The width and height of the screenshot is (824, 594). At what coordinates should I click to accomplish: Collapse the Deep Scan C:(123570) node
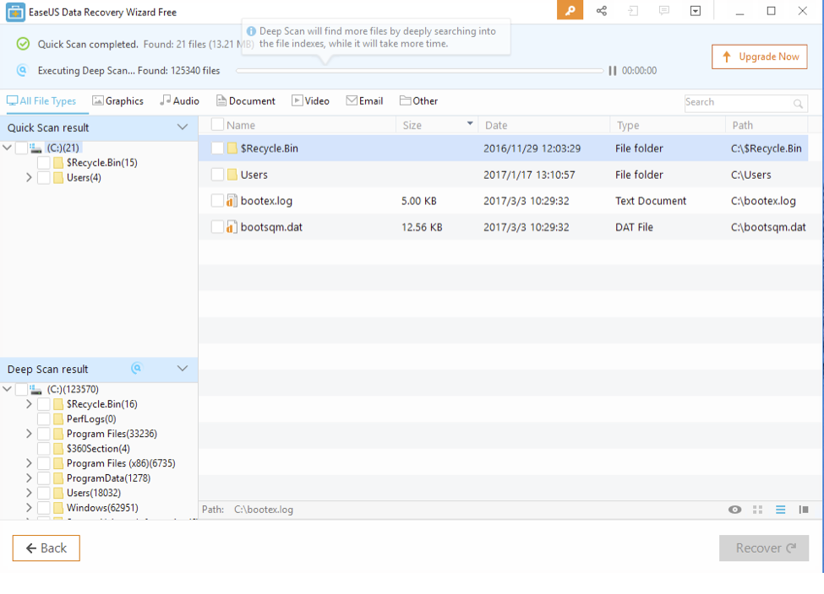click(8, 389)
